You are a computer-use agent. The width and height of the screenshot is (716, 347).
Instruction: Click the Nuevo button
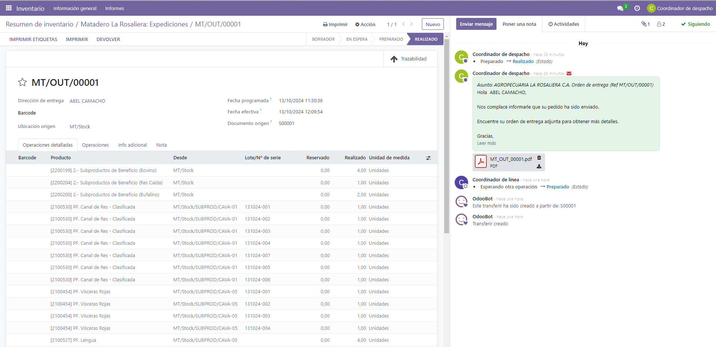(433, 24)
